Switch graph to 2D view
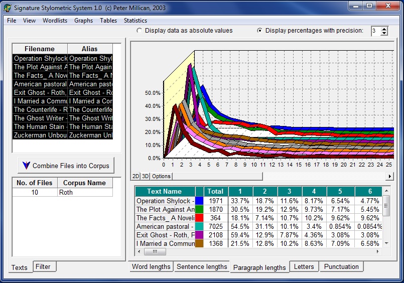 coord(136,177)
